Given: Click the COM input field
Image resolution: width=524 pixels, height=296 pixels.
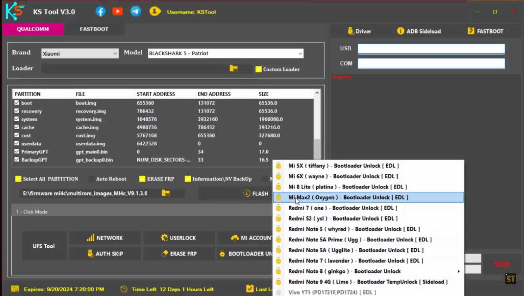Looking at the screenshot, I should coord(431,63).
